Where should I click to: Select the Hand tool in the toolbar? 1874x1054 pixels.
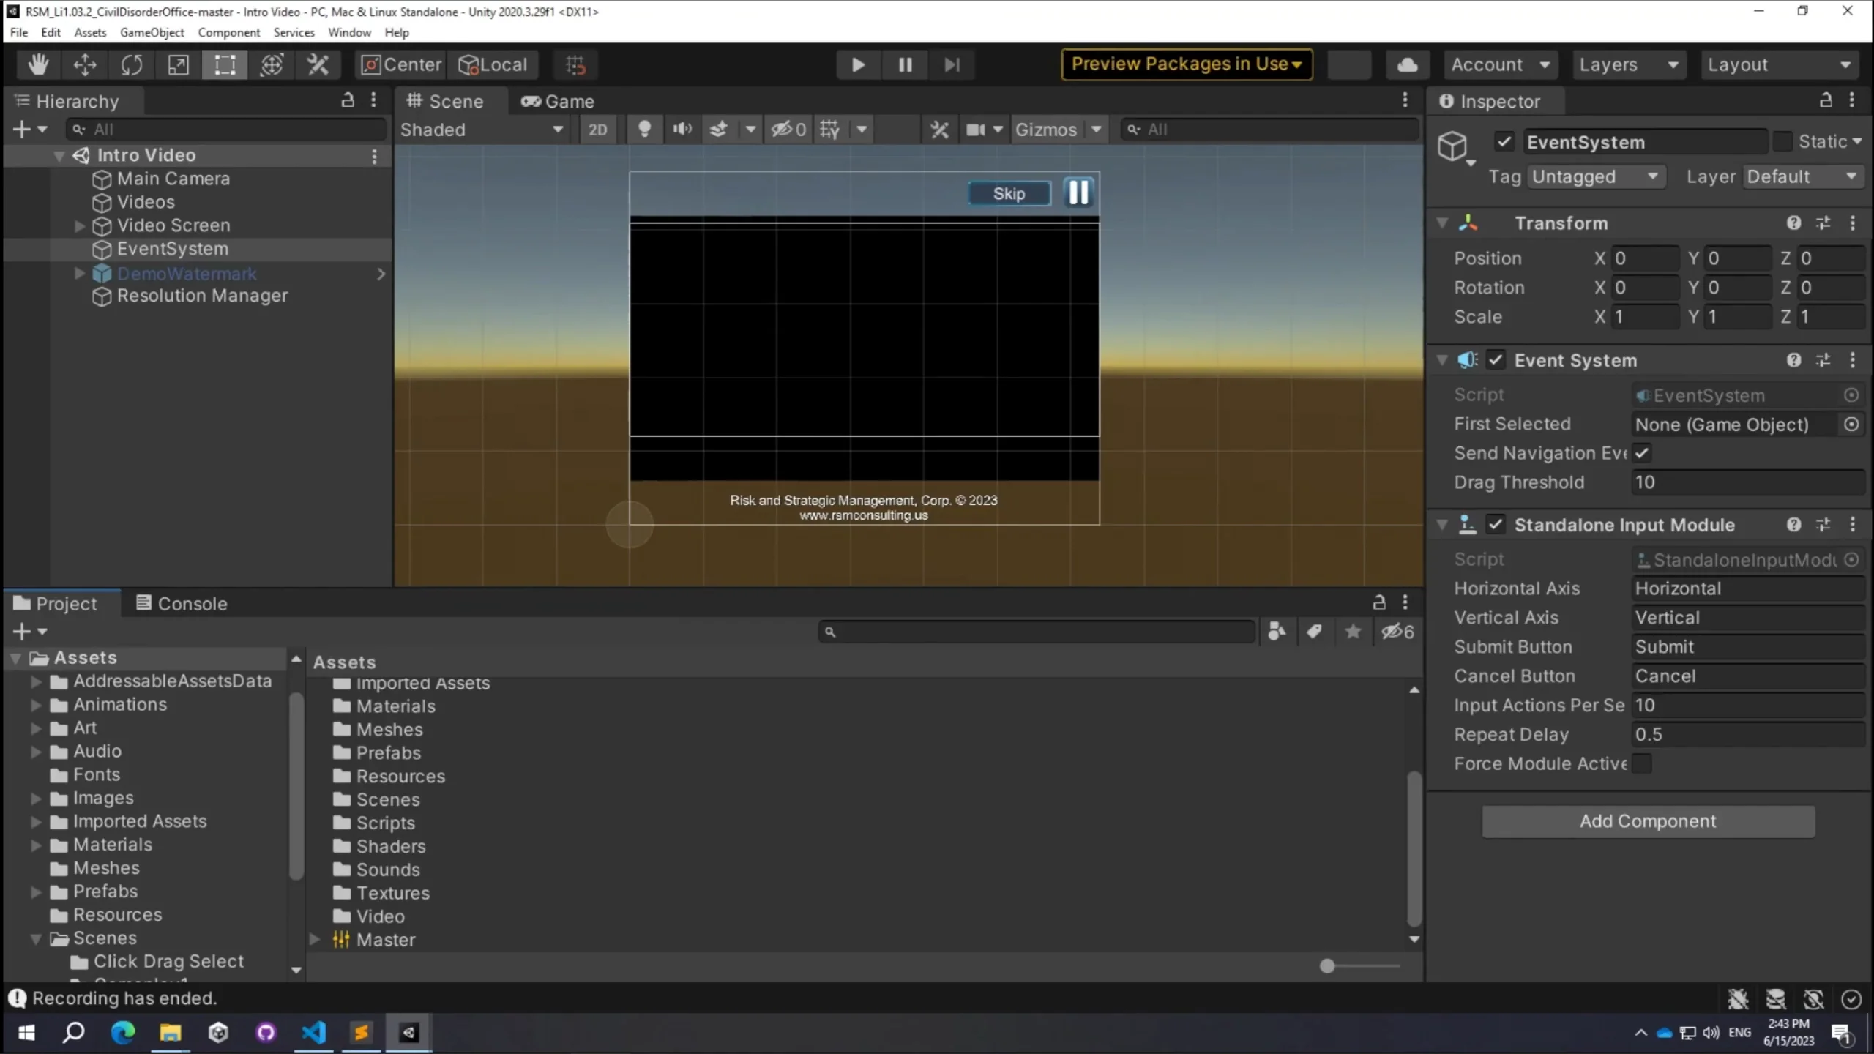pos(38,64)
